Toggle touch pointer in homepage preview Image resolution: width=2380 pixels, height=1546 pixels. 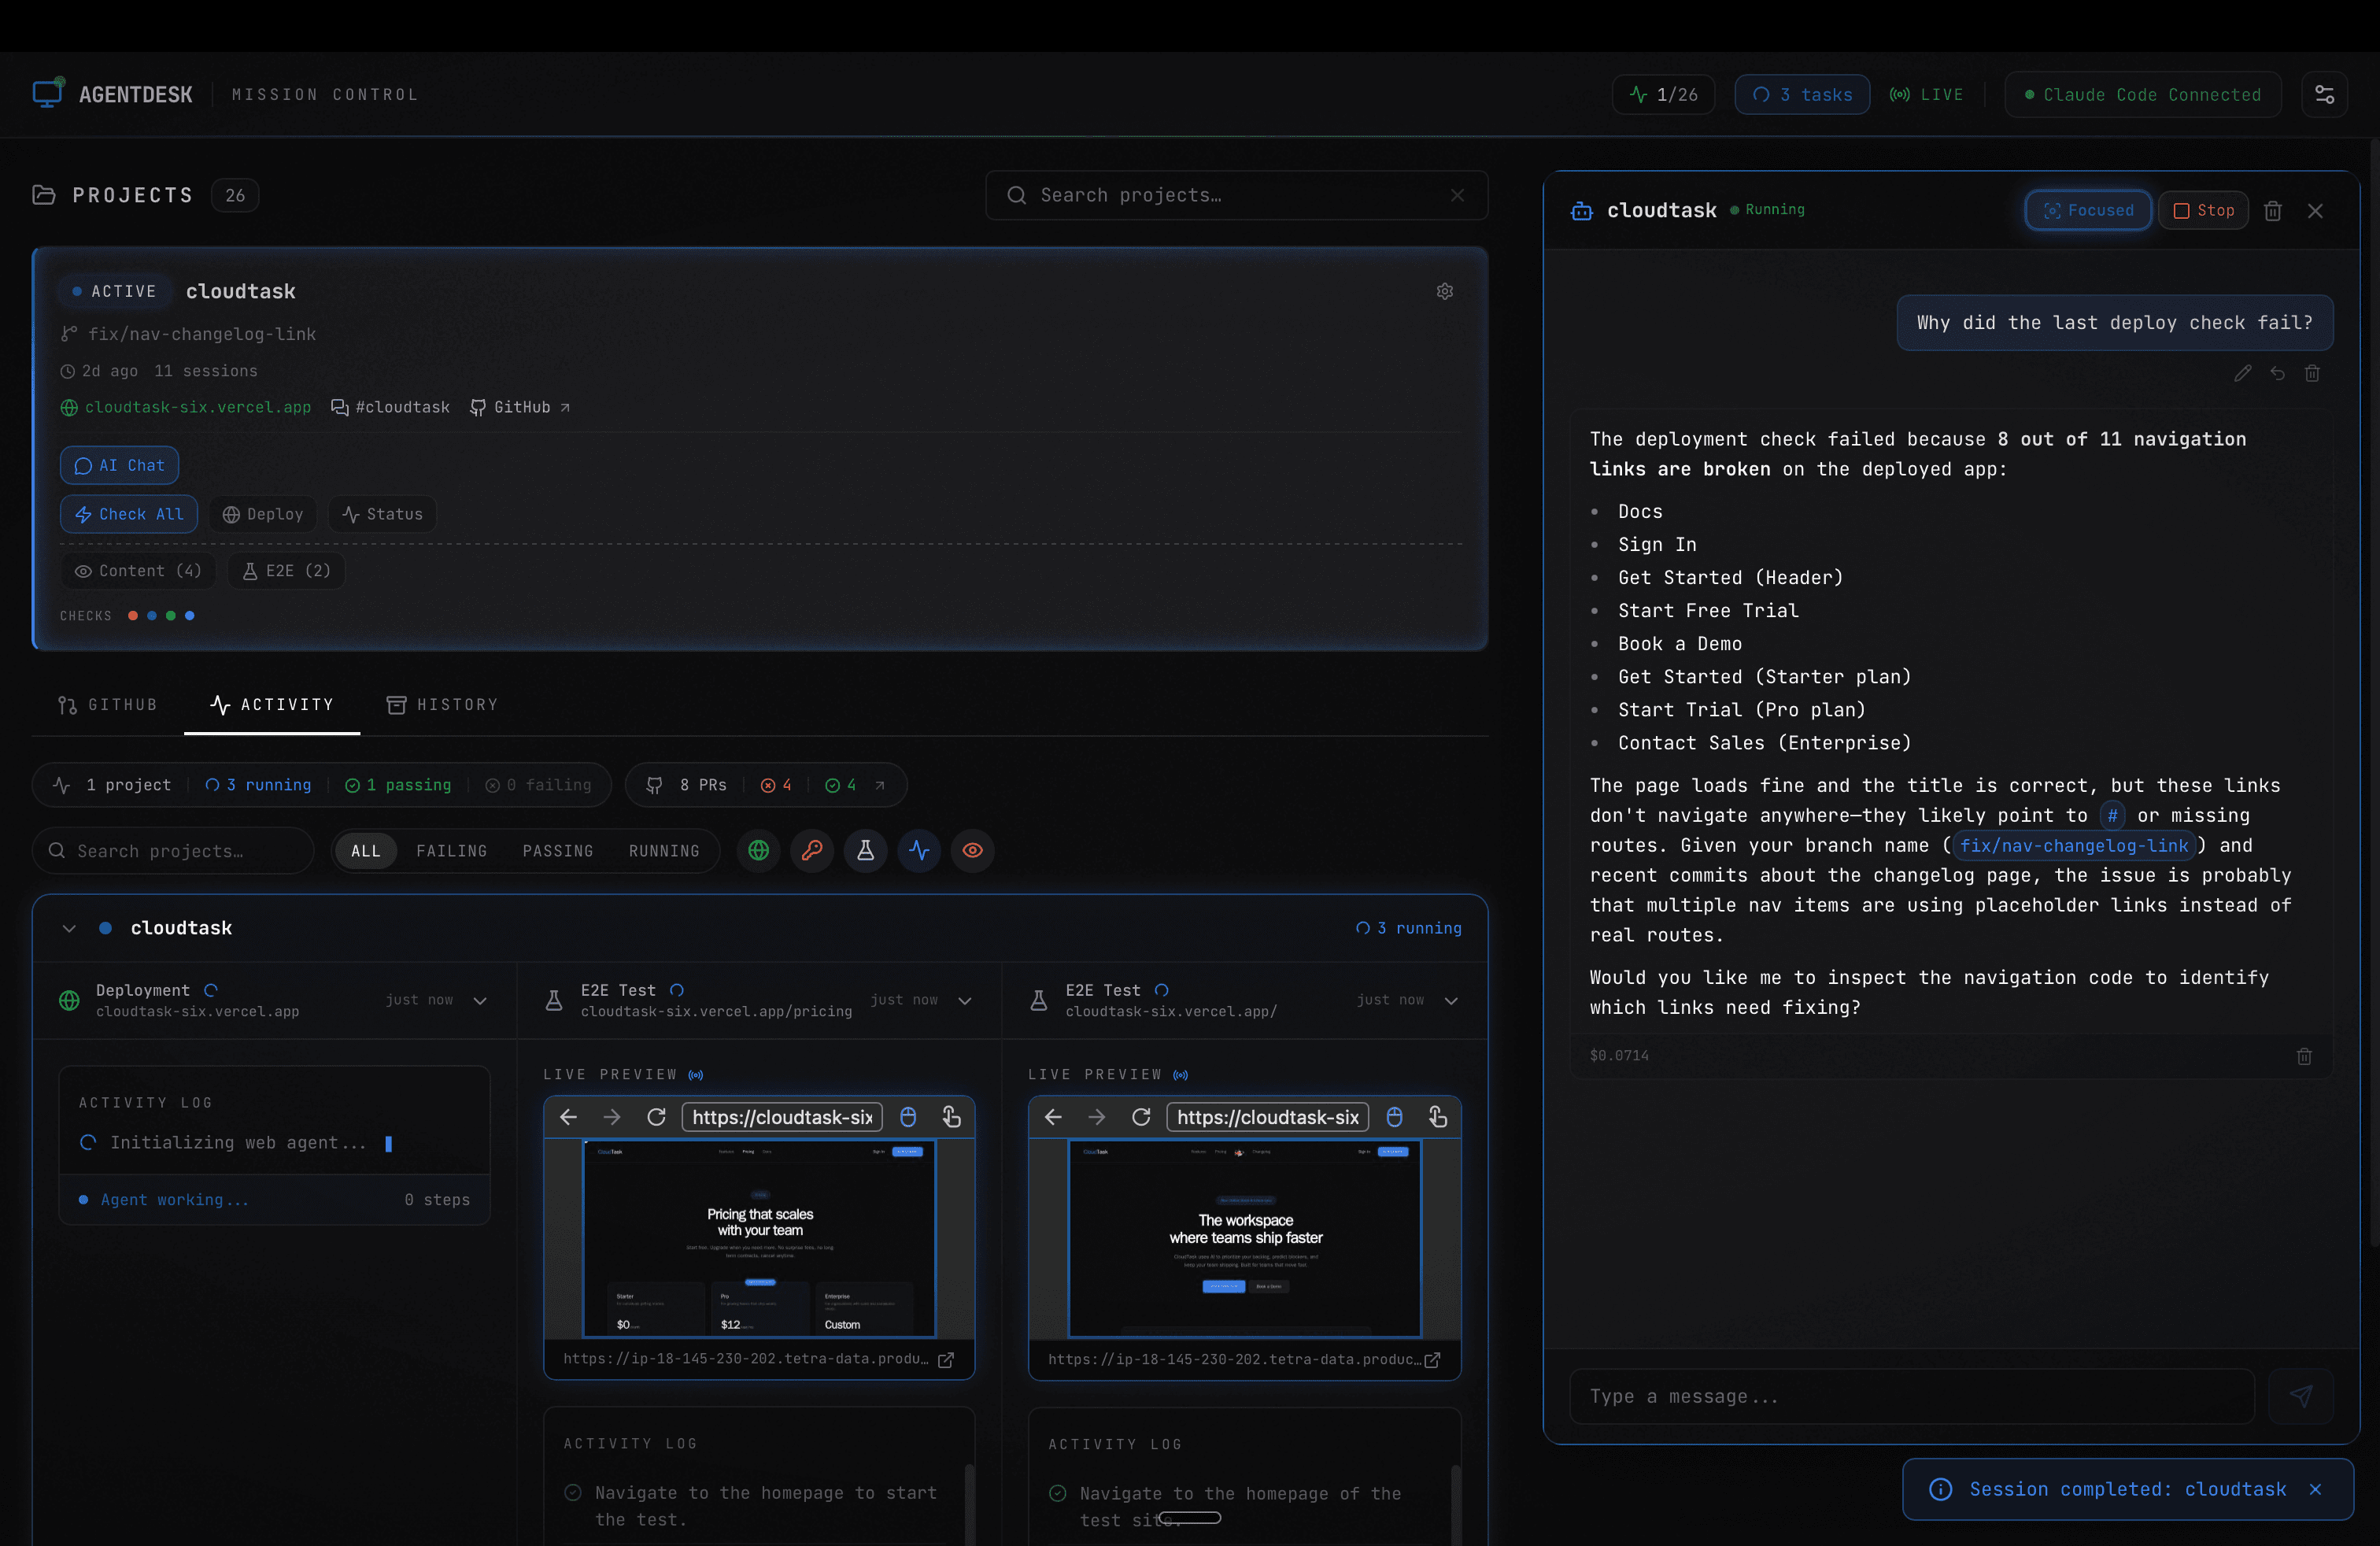[x=1438, y=1117]
